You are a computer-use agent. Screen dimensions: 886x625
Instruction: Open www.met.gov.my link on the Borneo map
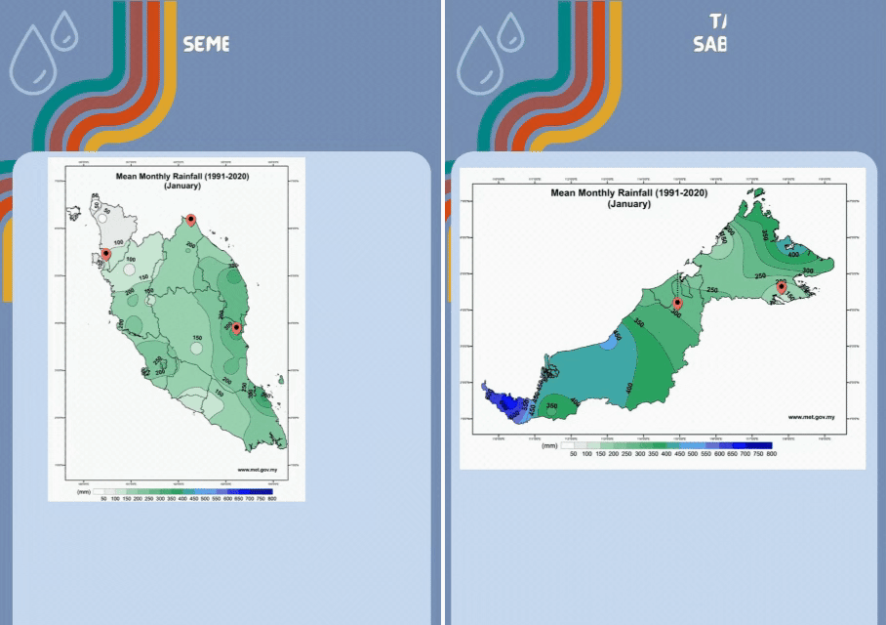coord(811,418)
